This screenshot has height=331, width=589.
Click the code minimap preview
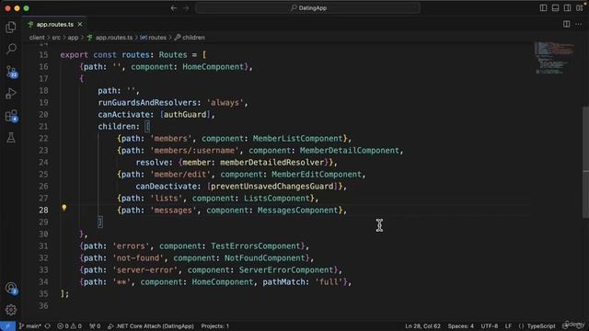(554, 58)
